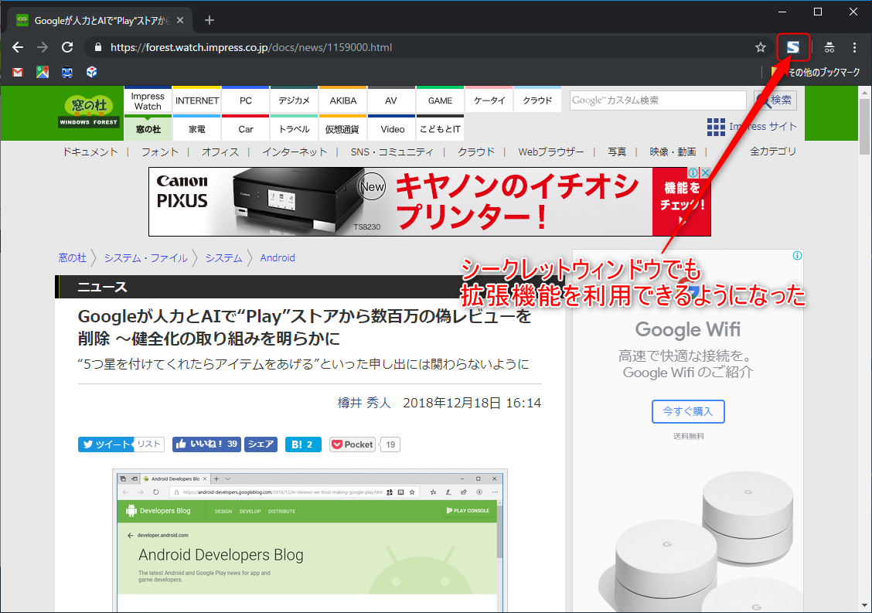Toggle the bookmark star for this page
The height and width of the screenshot is (613, 872).
761,47
